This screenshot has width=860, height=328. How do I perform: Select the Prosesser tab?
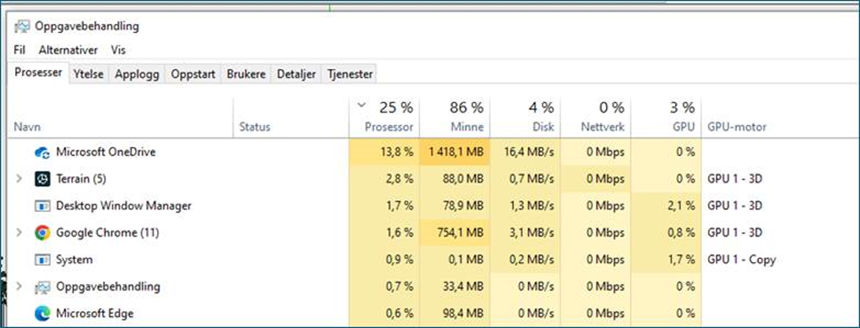(x=39, y=73)
